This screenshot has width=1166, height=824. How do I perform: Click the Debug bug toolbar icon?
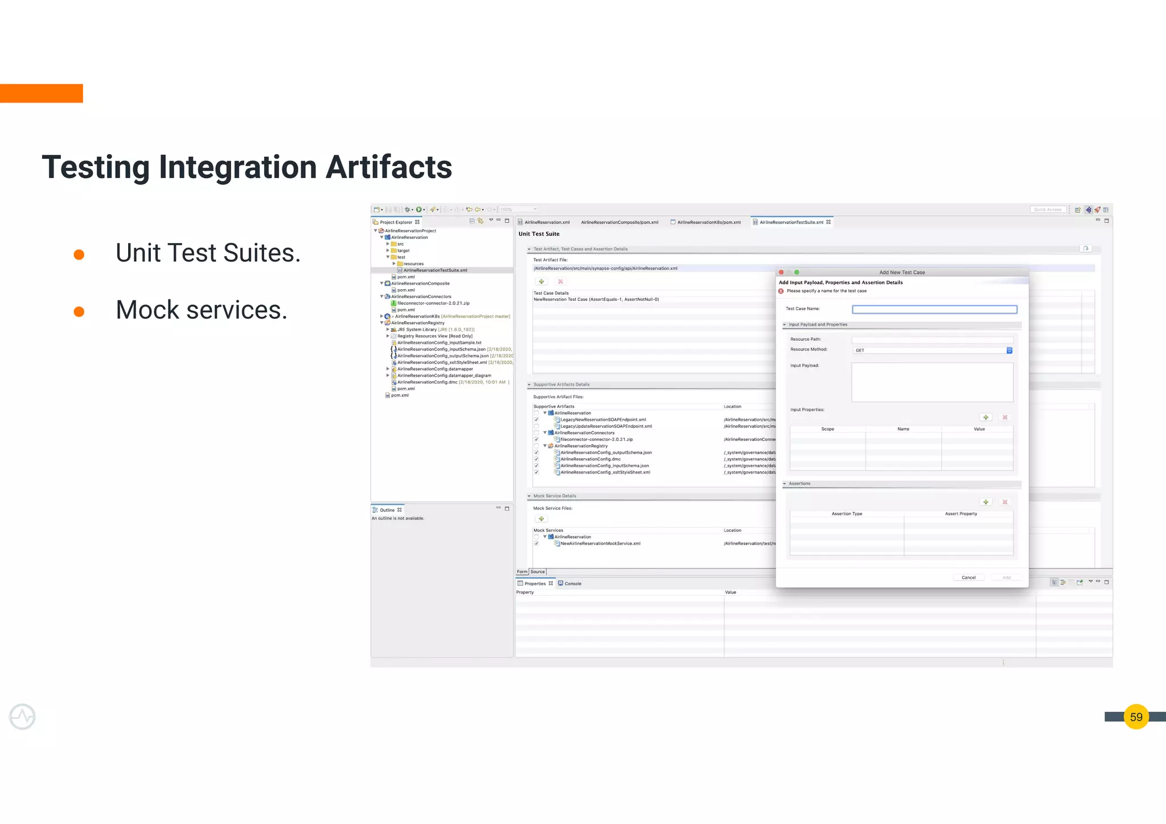[x=408, y=209]
